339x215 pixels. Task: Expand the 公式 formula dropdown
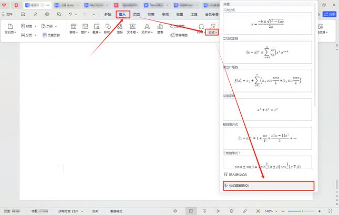click(212, 32)
